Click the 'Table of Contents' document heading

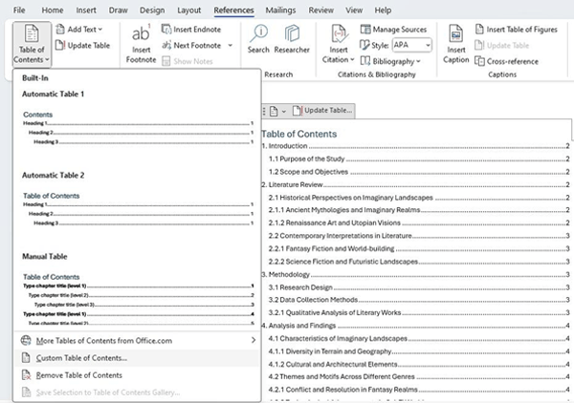(299, 134)
